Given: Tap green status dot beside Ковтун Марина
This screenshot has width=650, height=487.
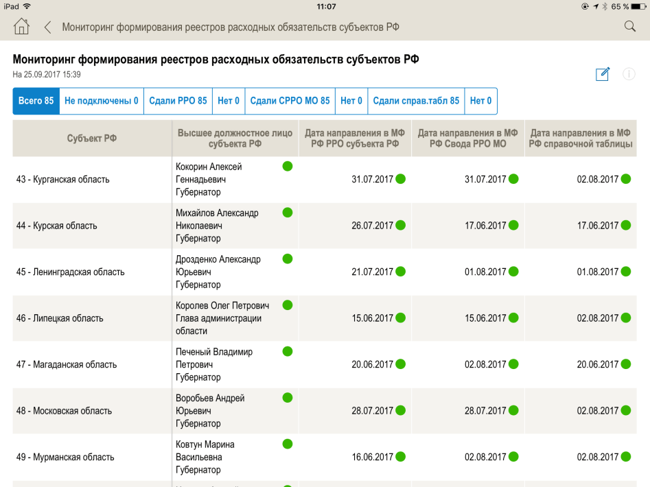Looking at the screenshot, I should pos(288,444).
